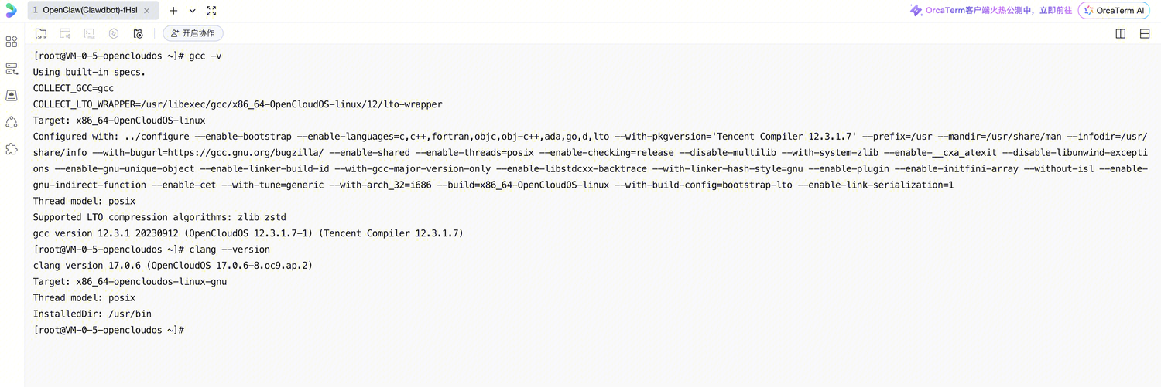Click the OrcaTerm logo
Image resolution: width=1161 pixels, height=387 pixels.
(11, 11)
